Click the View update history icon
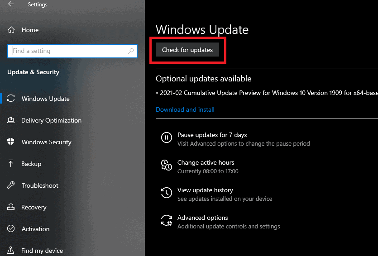 [x=166, y=193]
